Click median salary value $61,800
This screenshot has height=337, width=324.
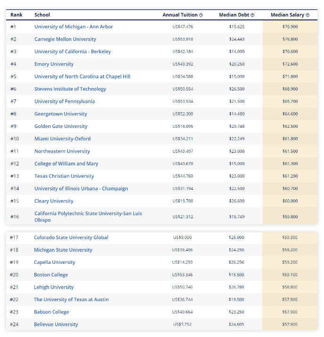click(x=290, y=139)
